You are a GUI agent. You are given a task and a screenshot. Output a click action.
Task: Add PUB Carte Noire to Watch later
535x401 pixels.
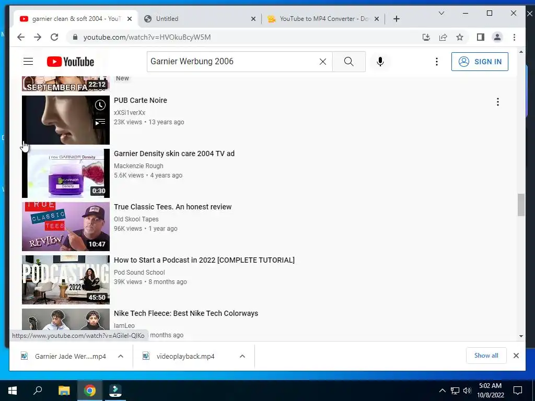(x=100, y=105)
